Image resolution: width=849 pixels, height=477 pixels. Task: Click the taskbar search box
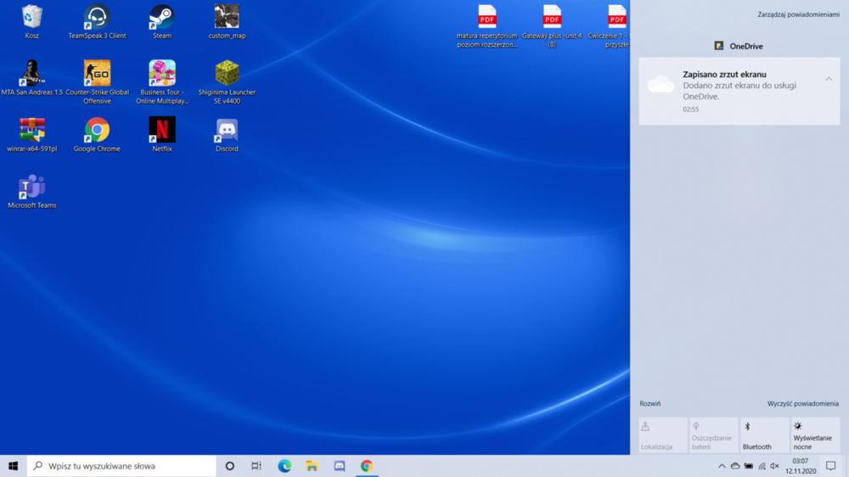tap(121, 466)
